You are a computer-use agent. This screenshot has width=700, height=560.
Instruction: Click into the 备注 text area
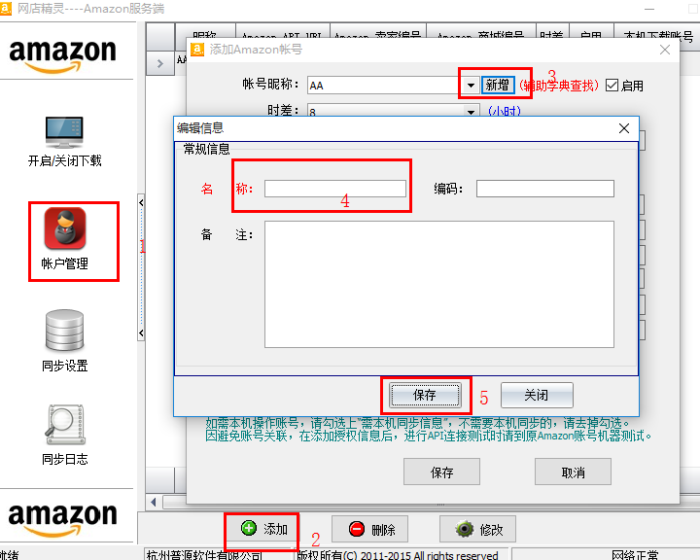click(439, 284)
